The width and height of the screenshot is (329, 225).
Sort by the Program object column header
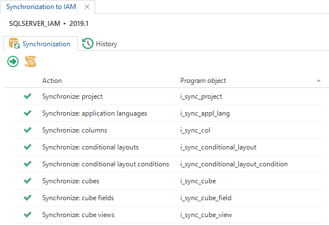tap(203, 81)
